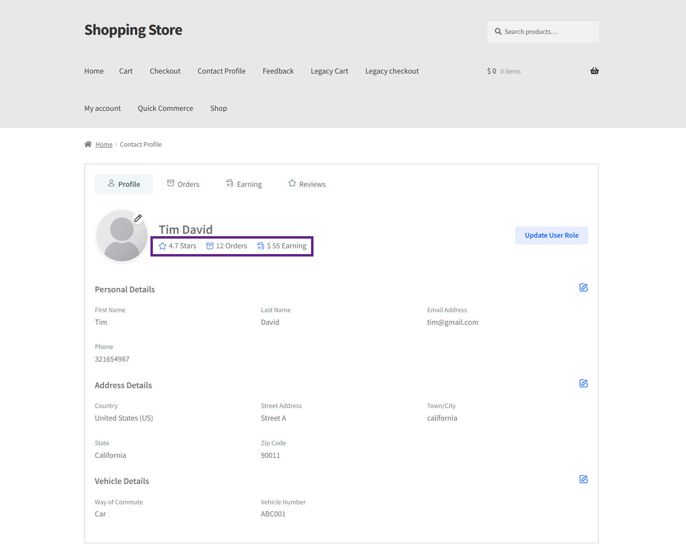Open the Reviews tab
The width and height of the screenshot is (686, 559).
pyautogui.click(x=307, y=184)
